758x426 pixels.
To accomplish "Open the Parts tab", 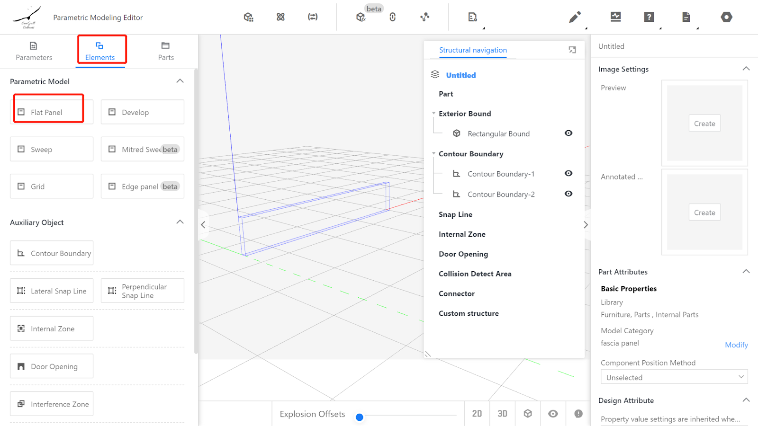I will pos(166,51).
